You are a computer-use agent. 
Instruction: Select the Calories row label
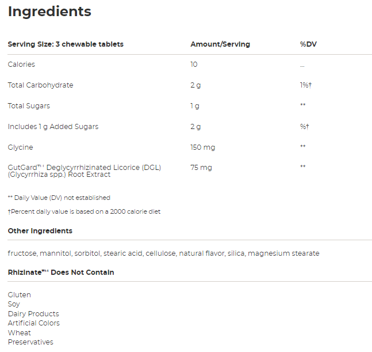tap(21, 65)
